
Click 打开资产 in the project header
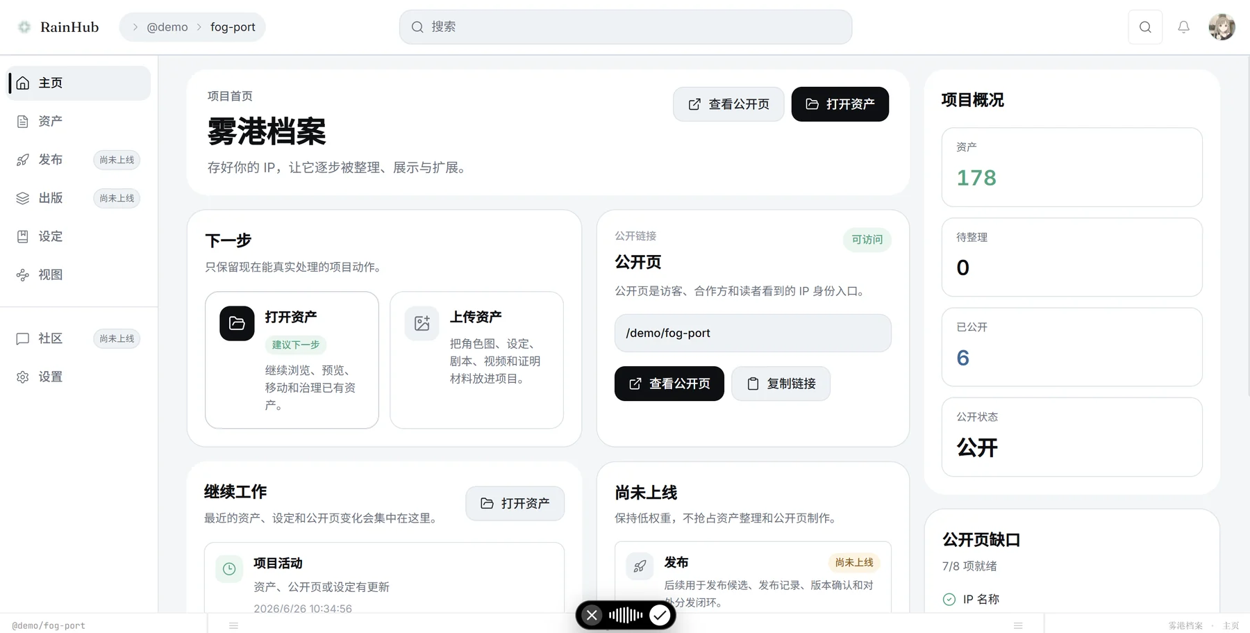[840, 104]
